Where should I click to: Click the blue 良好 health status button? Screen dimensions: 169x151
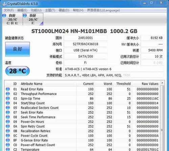click(x=18, y=49)
